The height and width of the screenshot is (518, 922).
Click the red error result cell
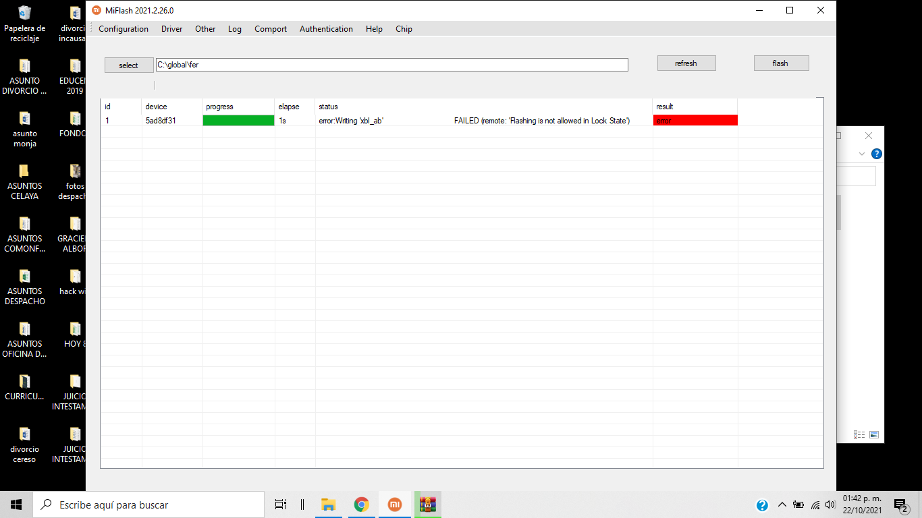coord(695,120)
